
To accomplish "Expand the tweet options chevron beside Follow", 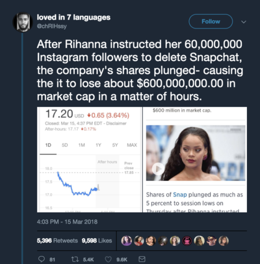I will click(x=244, y=22).
